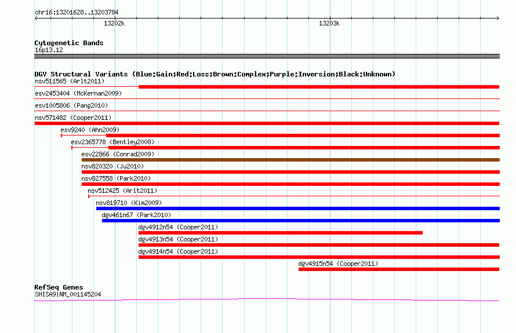Image resolution: width=516 pixels, height=333 pixels.
Task: Click the dgv4912n54 (Cooper2011) label
Action: click(x=178, y=227)
